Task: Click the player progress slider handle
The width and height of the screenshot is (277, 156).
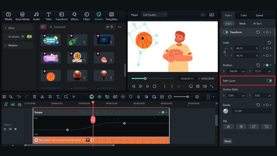Action: pyautogui.click(x=145, y=79)
